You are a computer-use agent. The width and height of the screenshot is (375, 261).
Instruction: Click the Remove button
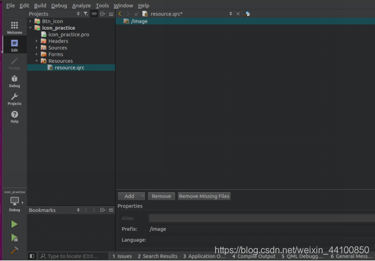(162, 196)
